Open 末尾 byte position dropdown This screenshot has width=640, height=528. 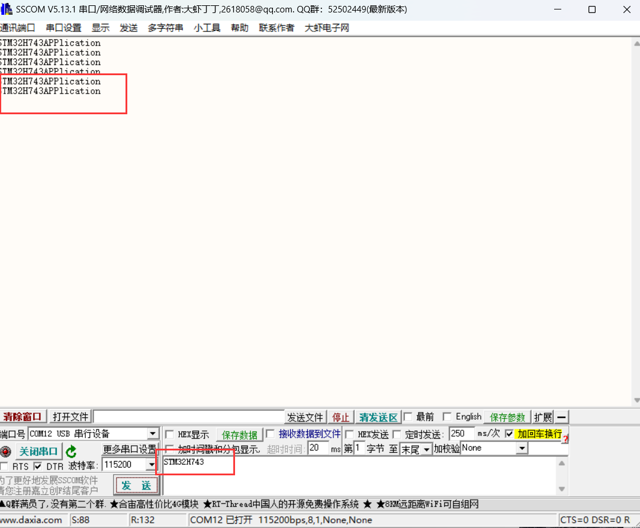[426, 449]
